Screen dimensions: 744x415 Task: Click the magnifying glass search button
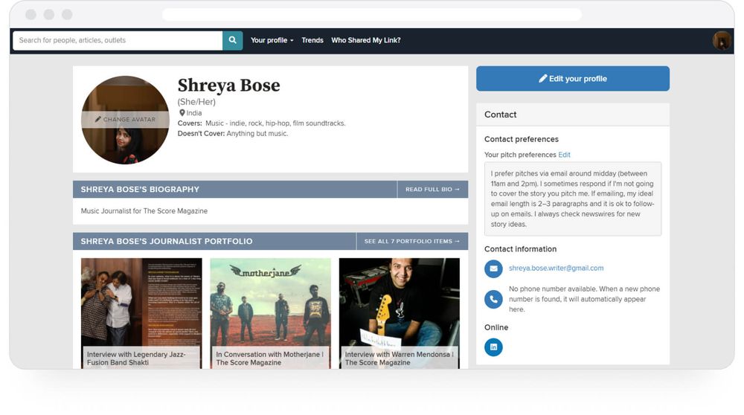click(x=232, y=40)
